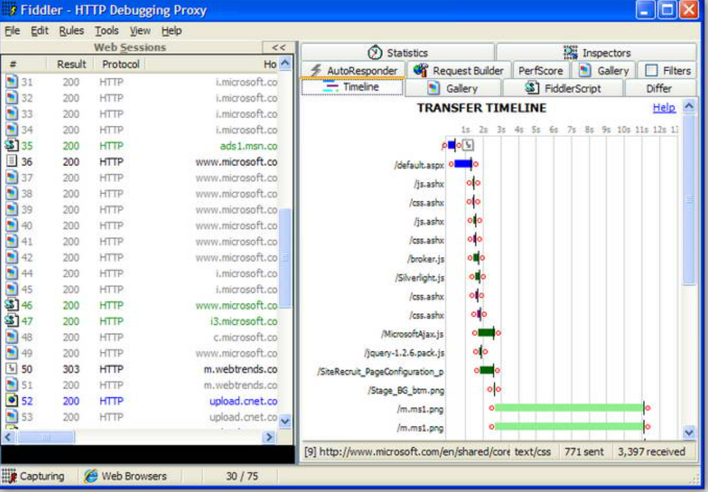
Task: Open the Gallery tab beside FiddlerScript
Action: pyautogui.click(x=453, y=88)
